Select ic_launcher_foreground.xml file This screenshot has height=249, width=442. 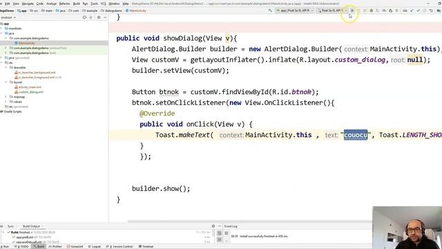pyautogui.click(x=36, y=77)
